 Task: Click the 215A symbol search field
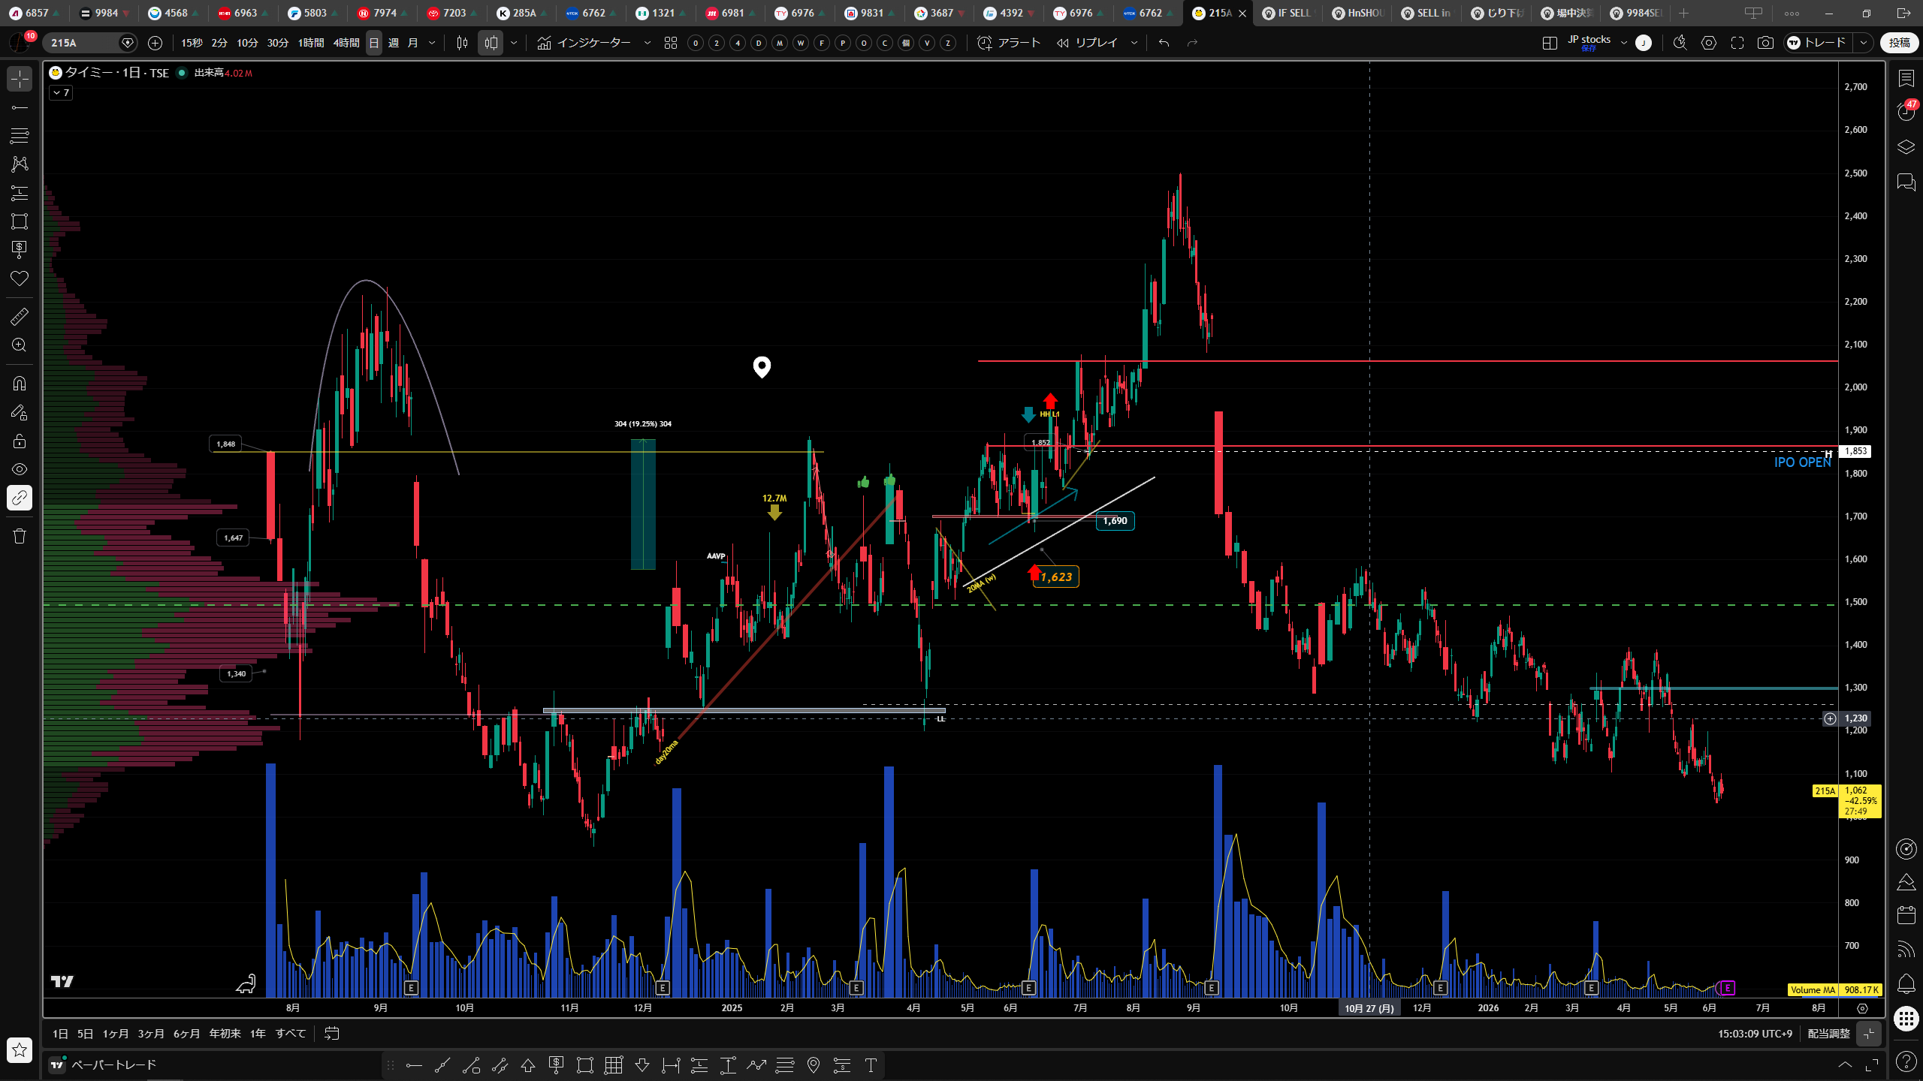point(84,43)
